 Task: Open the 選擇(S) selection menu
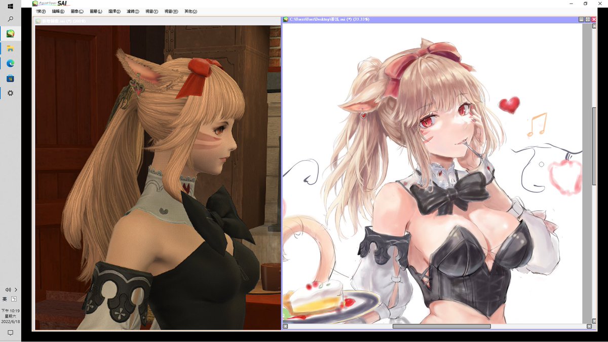(115, 11)
